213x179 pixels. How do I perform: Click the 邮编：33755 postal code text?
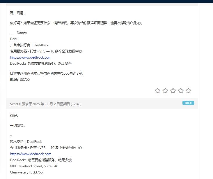click(20, 80)
